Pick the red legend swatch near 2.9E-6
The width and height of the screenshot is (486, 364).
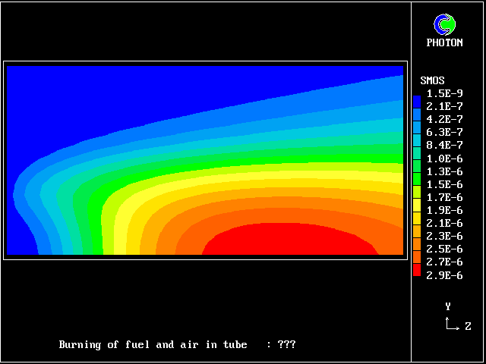[417, 270]
